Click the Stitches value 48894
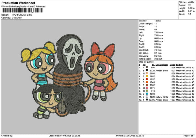The height and width of the screenshot is (138, 196). pos(191,2)
